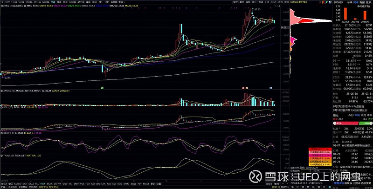Select the DMI indicator tab
373x189 pixels.
click(25, 184)
